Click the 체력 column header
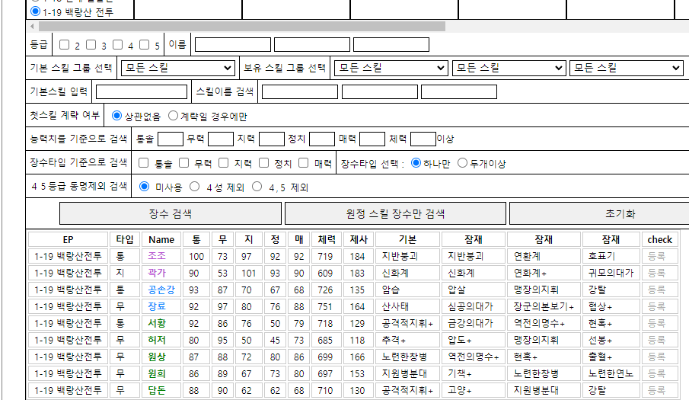Image resolution: width=689 pixels, height=400 pixels. click(327, 239)
